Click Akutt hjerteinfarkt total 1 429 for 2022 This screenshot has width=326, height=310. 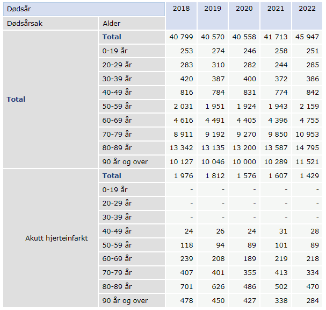(x=309, y=175)
